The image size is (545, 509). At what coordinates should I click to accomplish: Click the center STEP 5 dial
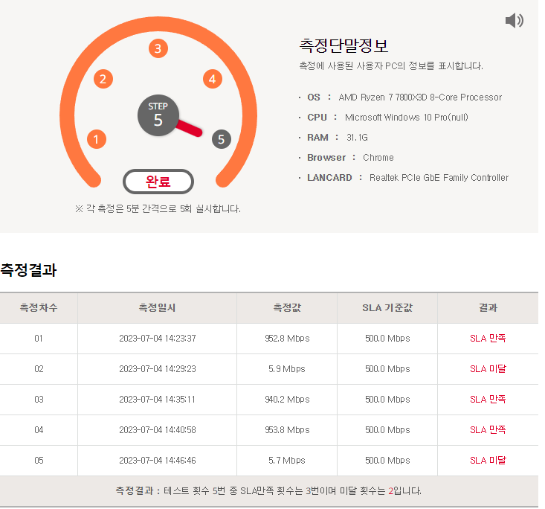158,115
